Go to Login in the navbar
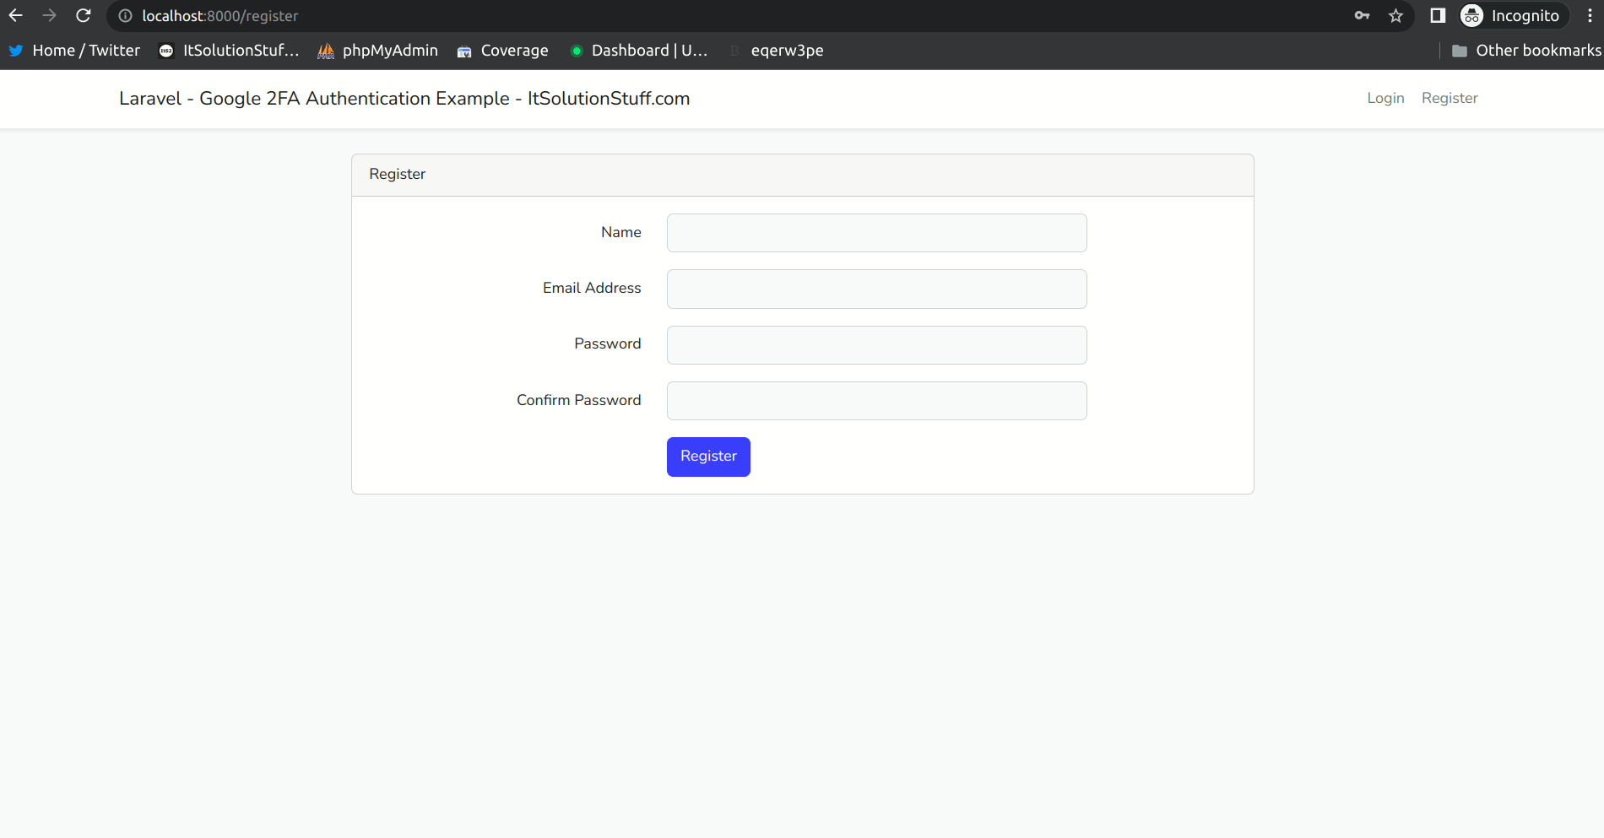 (x=1385, y=98)
